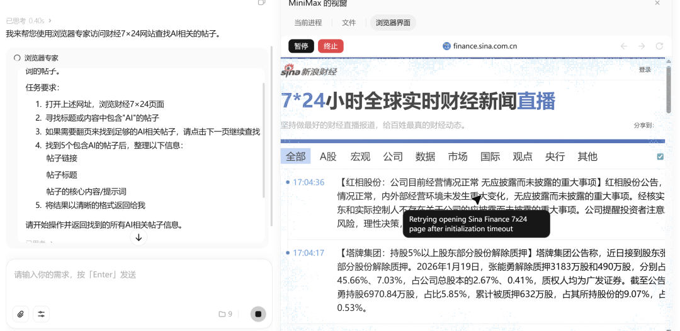
Task: Click the 登录 login link
Action: pyautogui.click(x=645, y=69)
